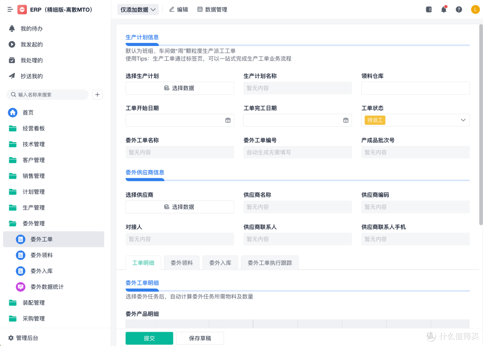This screenshot has height=346, width=483.
Task: Click the checkbox icon beside 我处理的
Action: (12, 60)
